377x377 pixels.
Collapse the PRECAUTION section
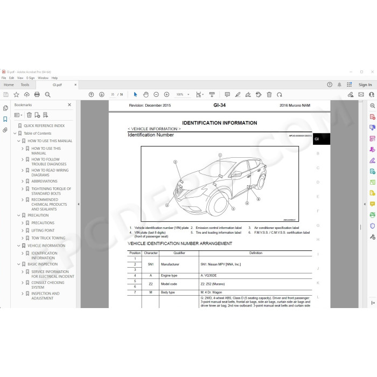[19, 215]
